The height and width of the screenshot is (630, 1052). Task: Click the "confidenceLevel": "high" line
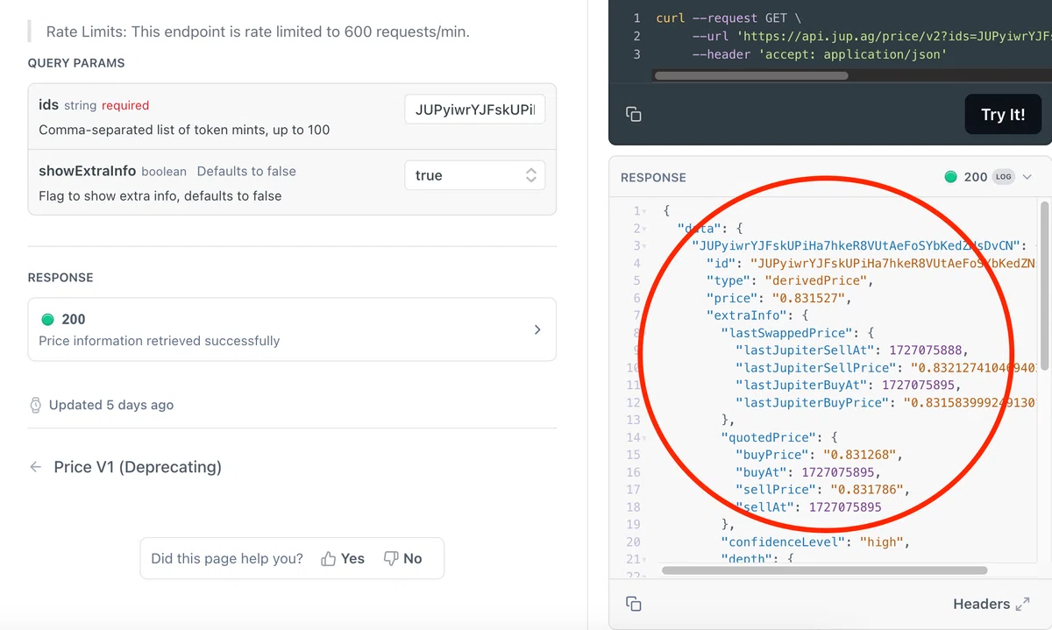(815, 542)
